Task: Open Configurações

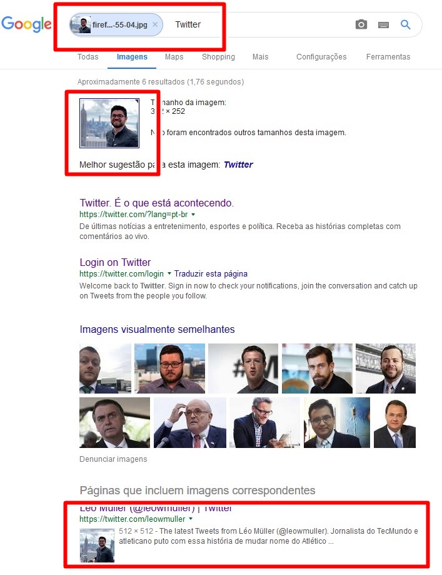Action: click(x=321, y=57)
